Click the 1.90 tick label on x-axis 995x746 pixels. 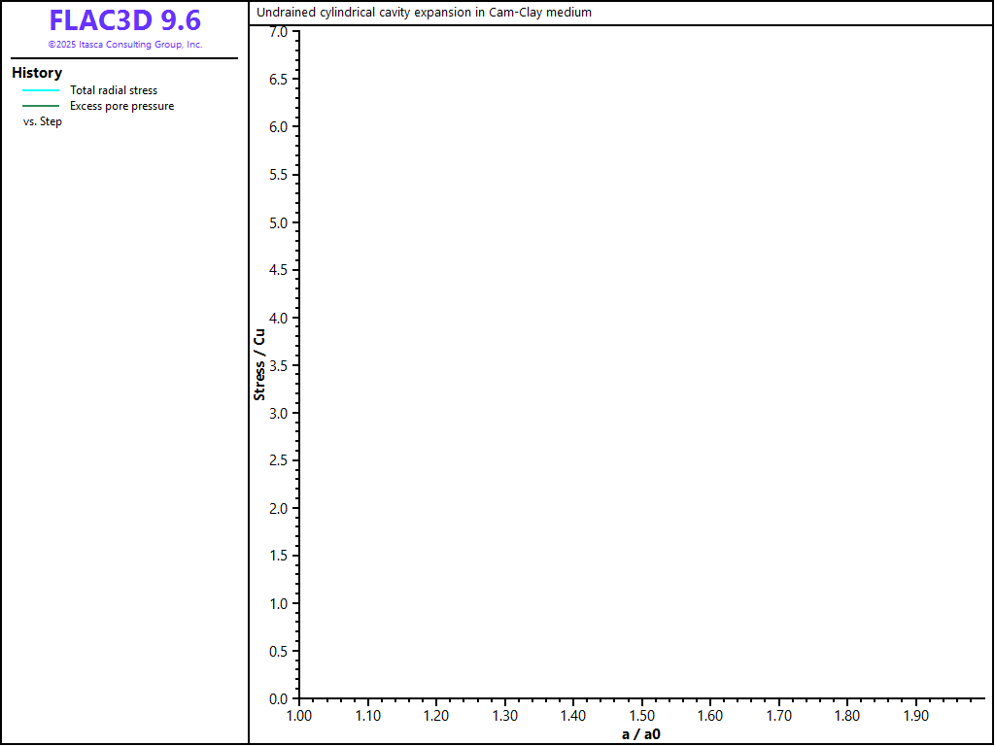(x=916, y=716)
